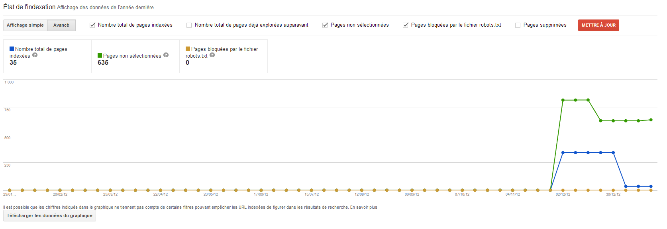Enable 'Nombre total de pages déjà explorées auparavant'
Image resolution: width=667 pixels, height=229 pixels.
(189, 25)
